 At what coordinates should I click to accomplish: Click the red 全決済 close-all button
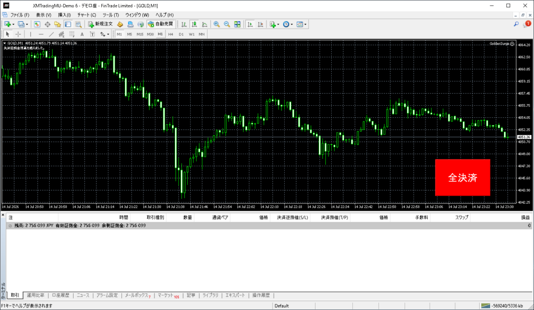(x=463, y=177)
